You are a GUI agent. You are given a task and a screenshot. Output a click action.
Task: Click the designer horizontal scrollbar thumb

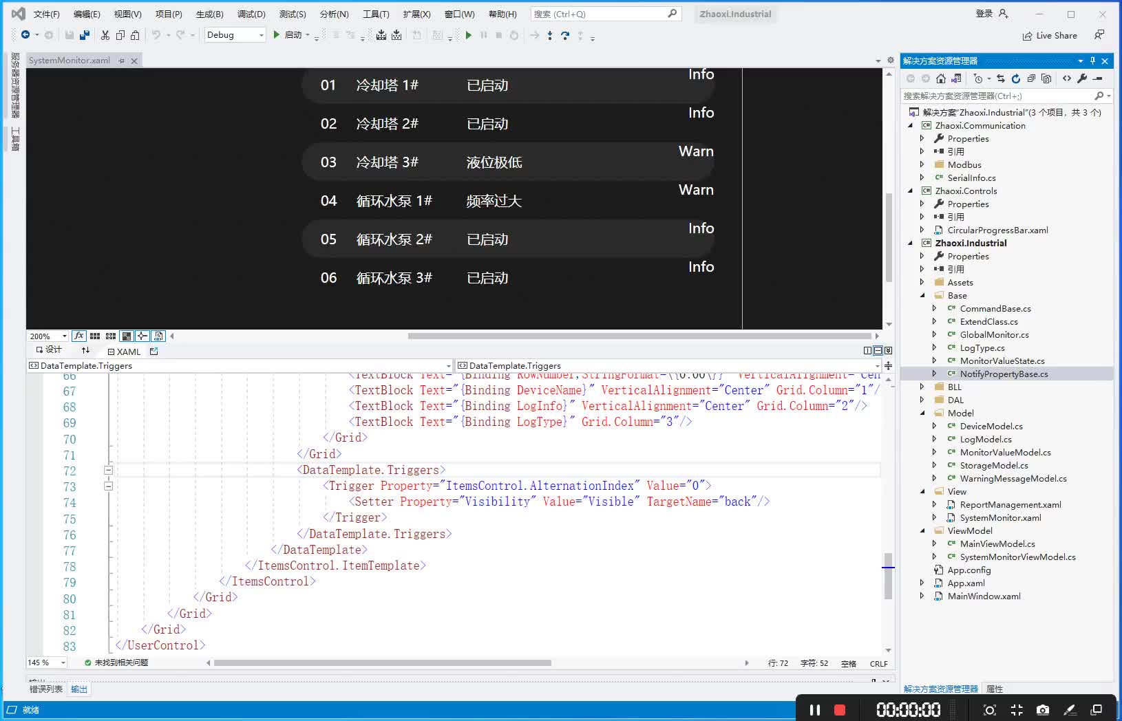639,336
